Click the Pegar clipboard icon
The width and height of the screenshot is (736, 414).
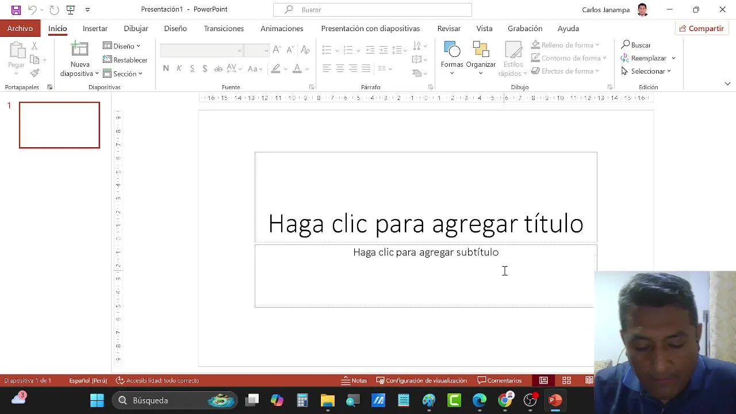point(17,51)
